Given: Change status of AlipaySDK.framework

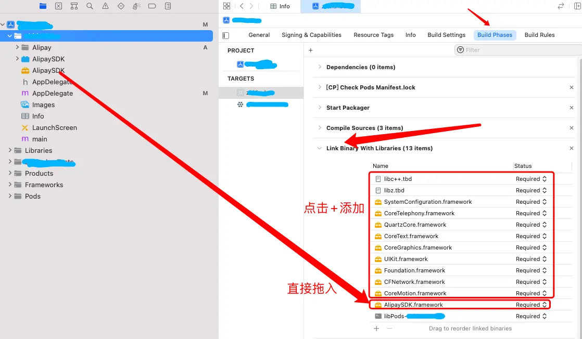Looking at the screenshot, I should [x=531, y=305].
